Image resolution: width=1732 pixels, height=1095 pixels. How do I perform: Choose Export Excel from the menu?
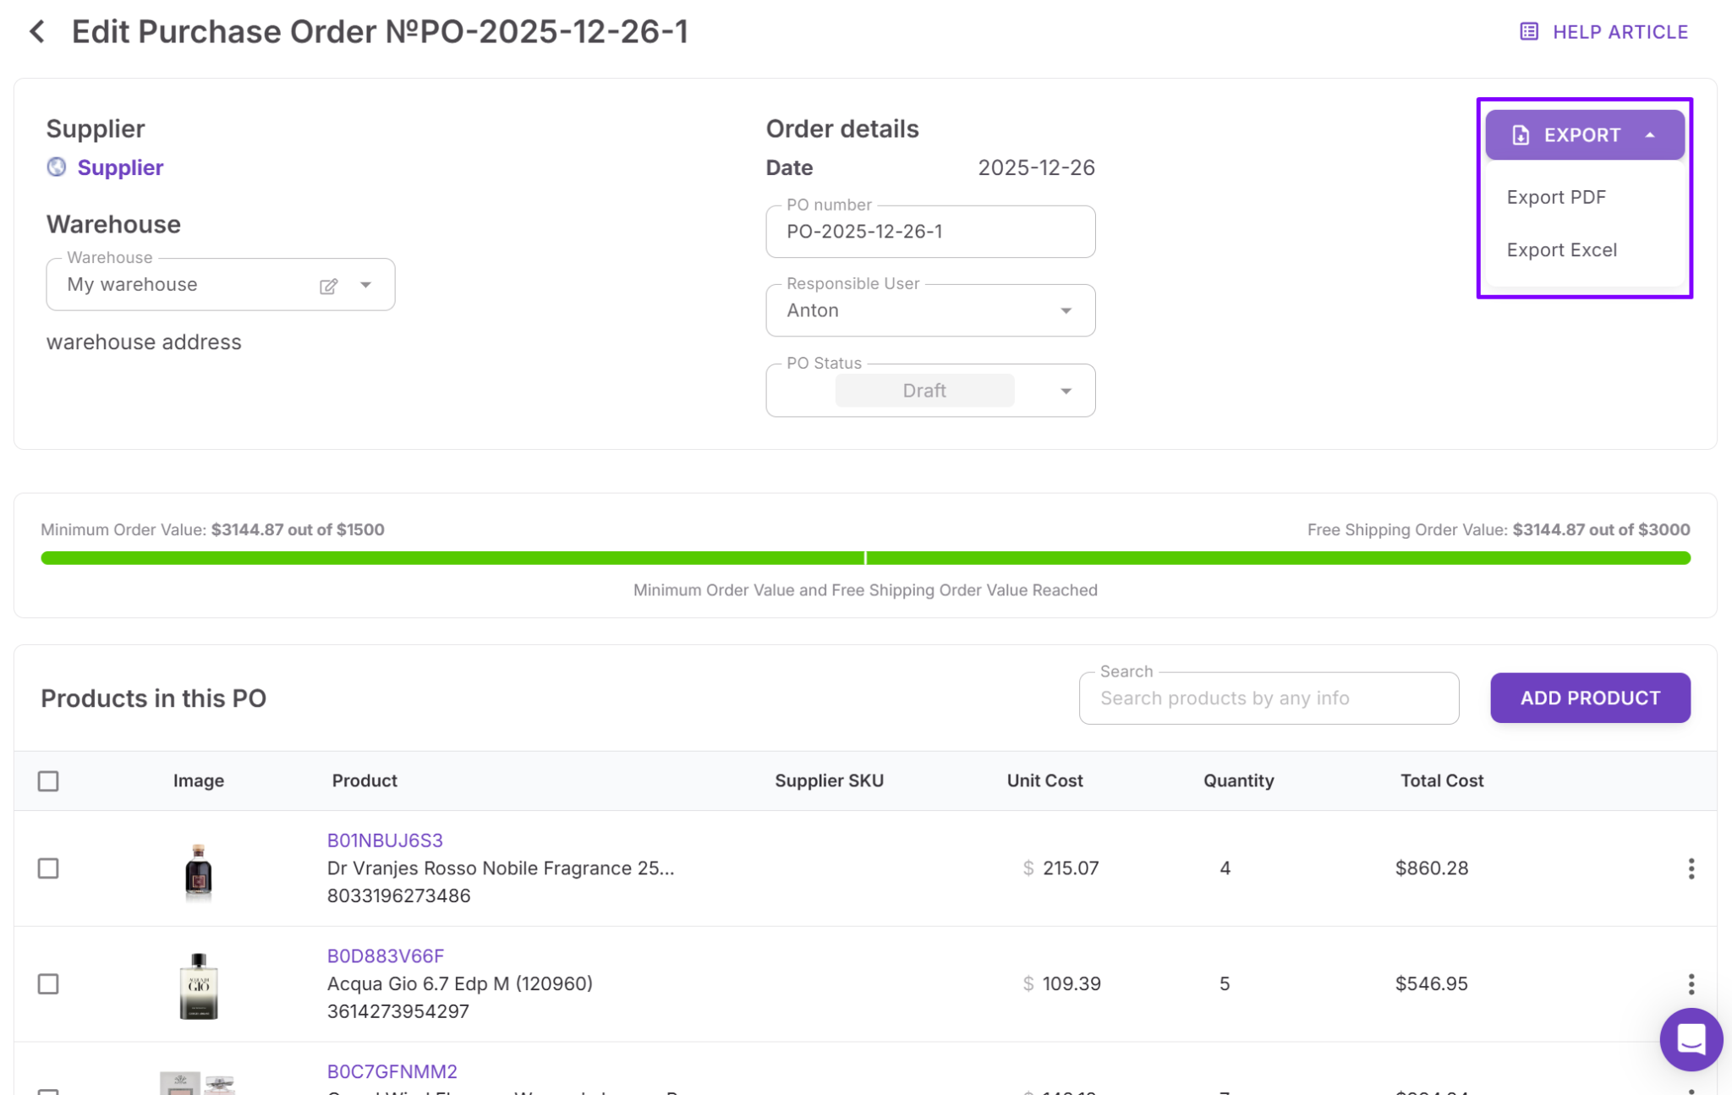coord(1561,250)
